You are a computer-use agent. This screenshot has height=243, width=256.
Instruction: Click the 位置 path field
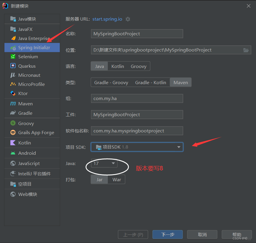coord(171,50)
